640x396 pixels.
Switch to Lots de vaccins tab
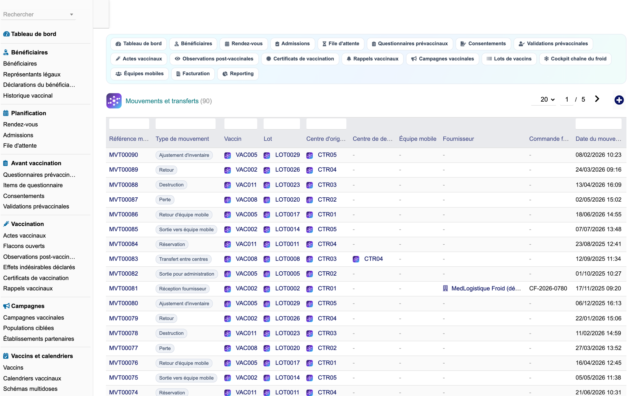pyautogui.click(x=509, y=59)
